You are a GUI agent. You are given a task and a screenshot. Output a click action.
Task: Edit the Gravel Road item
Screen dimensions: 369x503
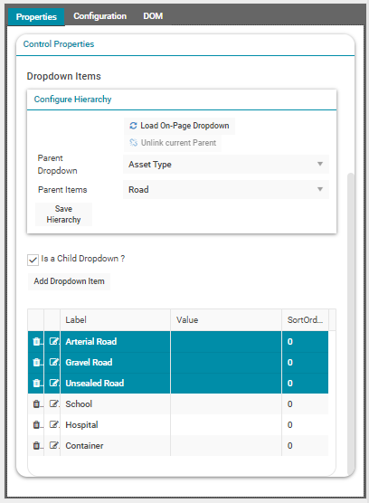pos(53,362)
